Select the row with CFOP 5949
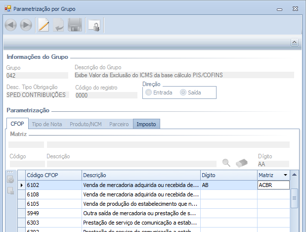This screenshot has height=232, width=306. coord(154,213)
